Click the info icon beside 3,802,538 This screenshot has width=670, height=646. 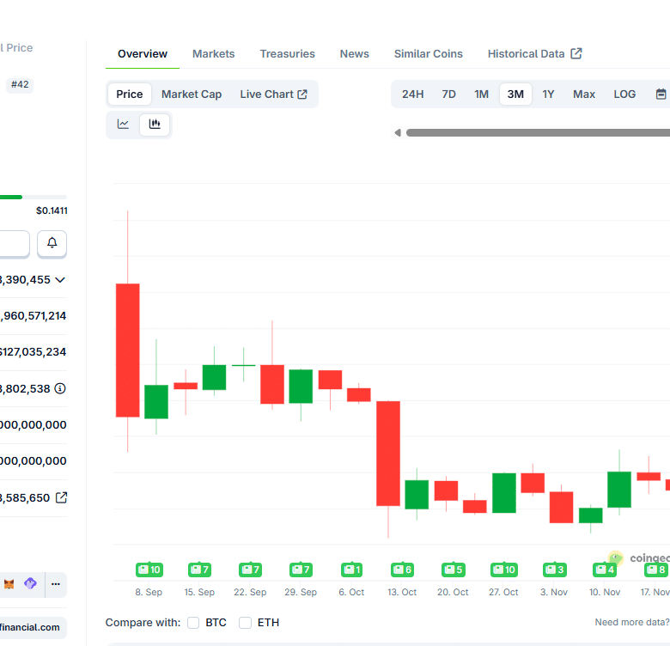[x=60, y=388]
